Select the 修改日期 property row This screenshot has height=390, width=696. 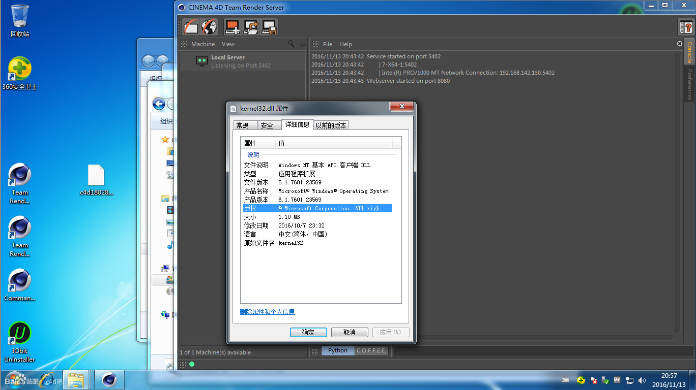[x=317, y=225]
